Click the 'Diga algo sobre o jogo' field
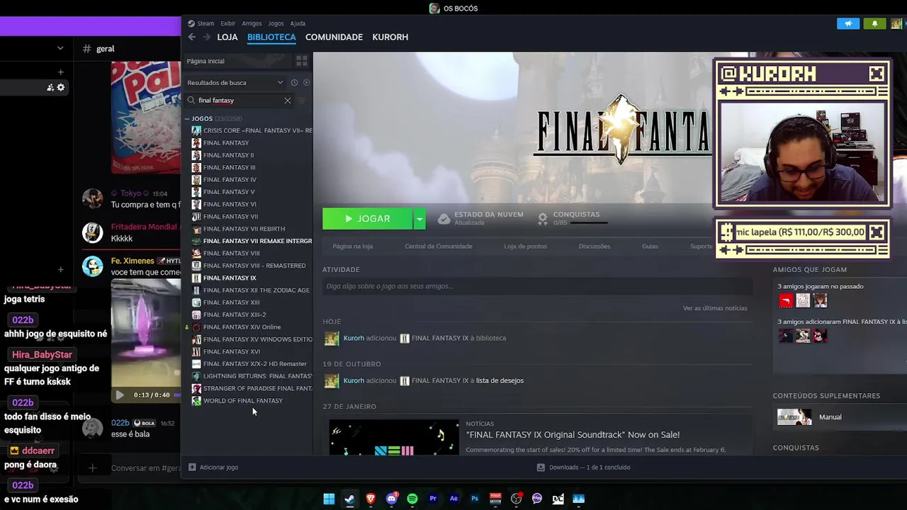Screen dimensions: 907x510 point(537,286)
